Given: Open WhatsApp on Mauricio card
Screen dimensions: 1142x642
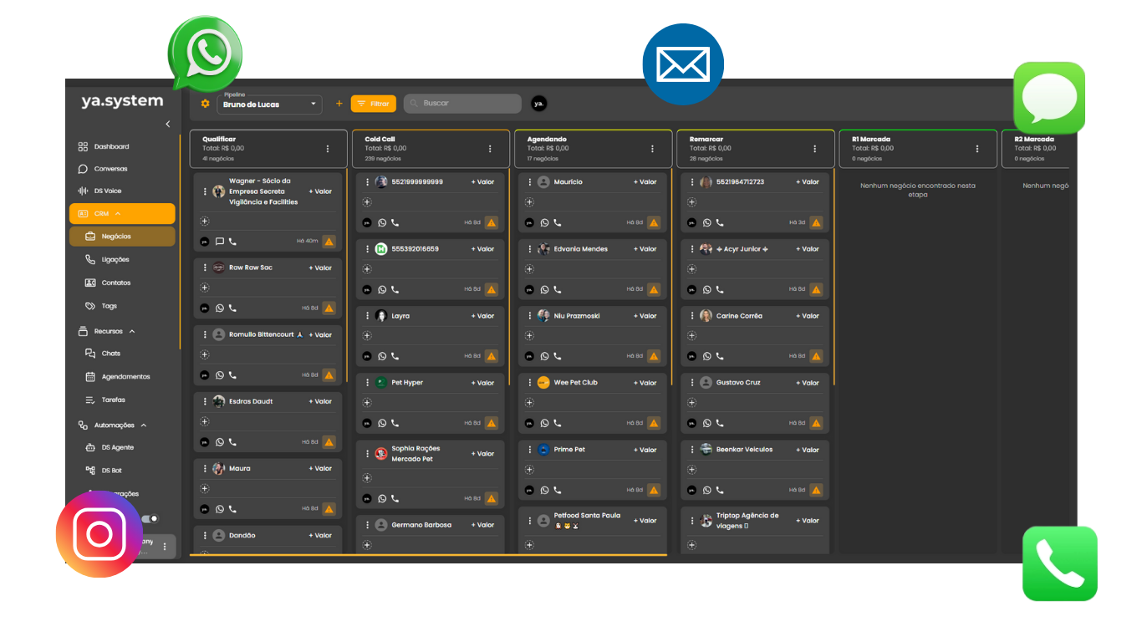Looking at the screenshot, I should click(x=544, y=222).
